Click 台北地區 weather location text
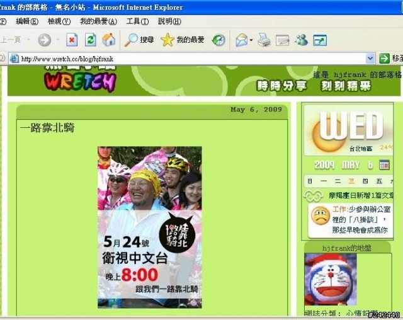Viewport: 403px width, 320px height. coord(361,149)
